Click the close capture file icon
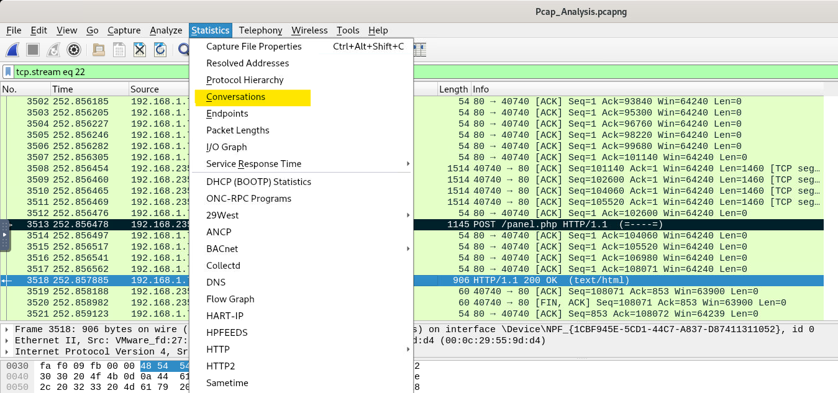Viewport: 838px width, 393px height. (140, 50)
